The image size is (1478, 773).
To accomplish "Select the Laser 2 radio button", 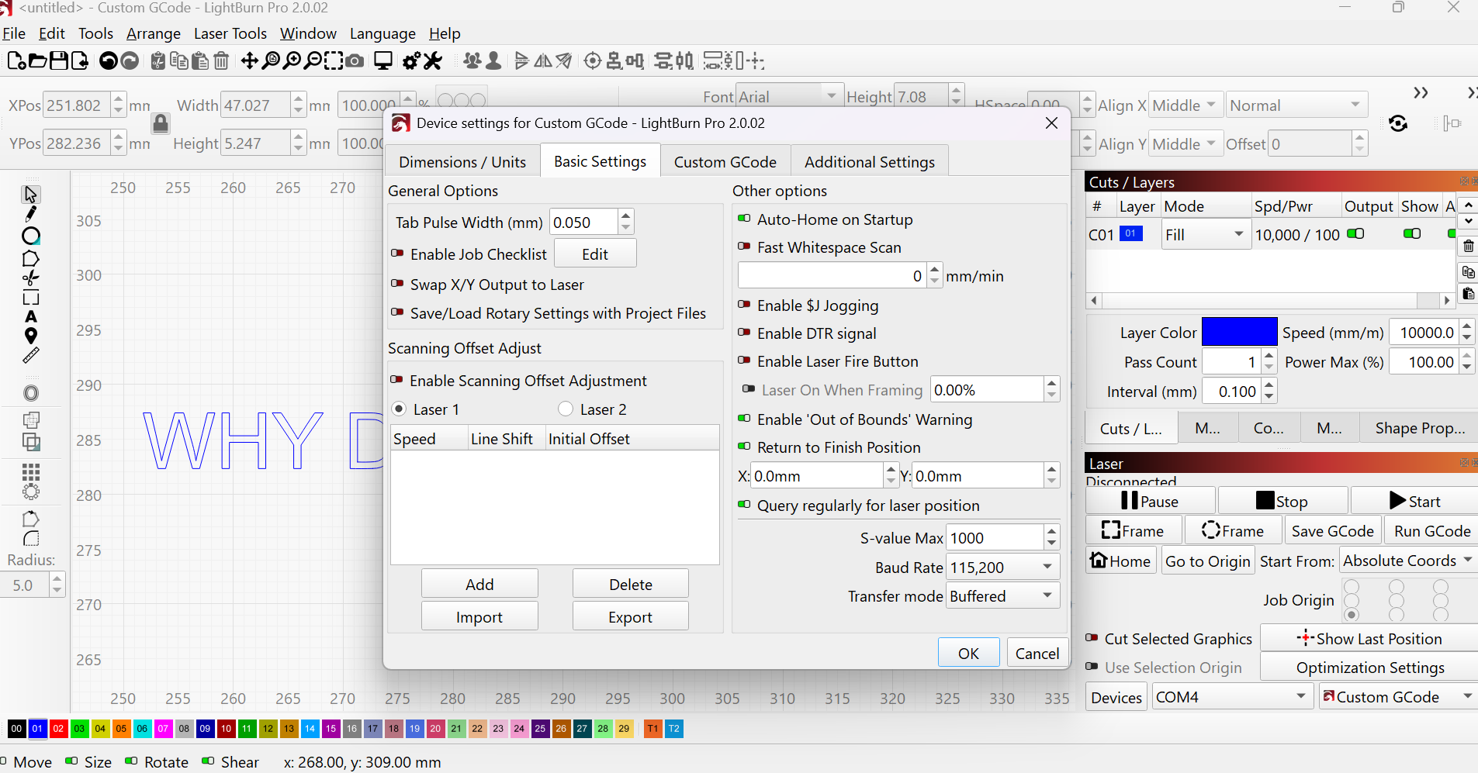I will pos(566,409).
